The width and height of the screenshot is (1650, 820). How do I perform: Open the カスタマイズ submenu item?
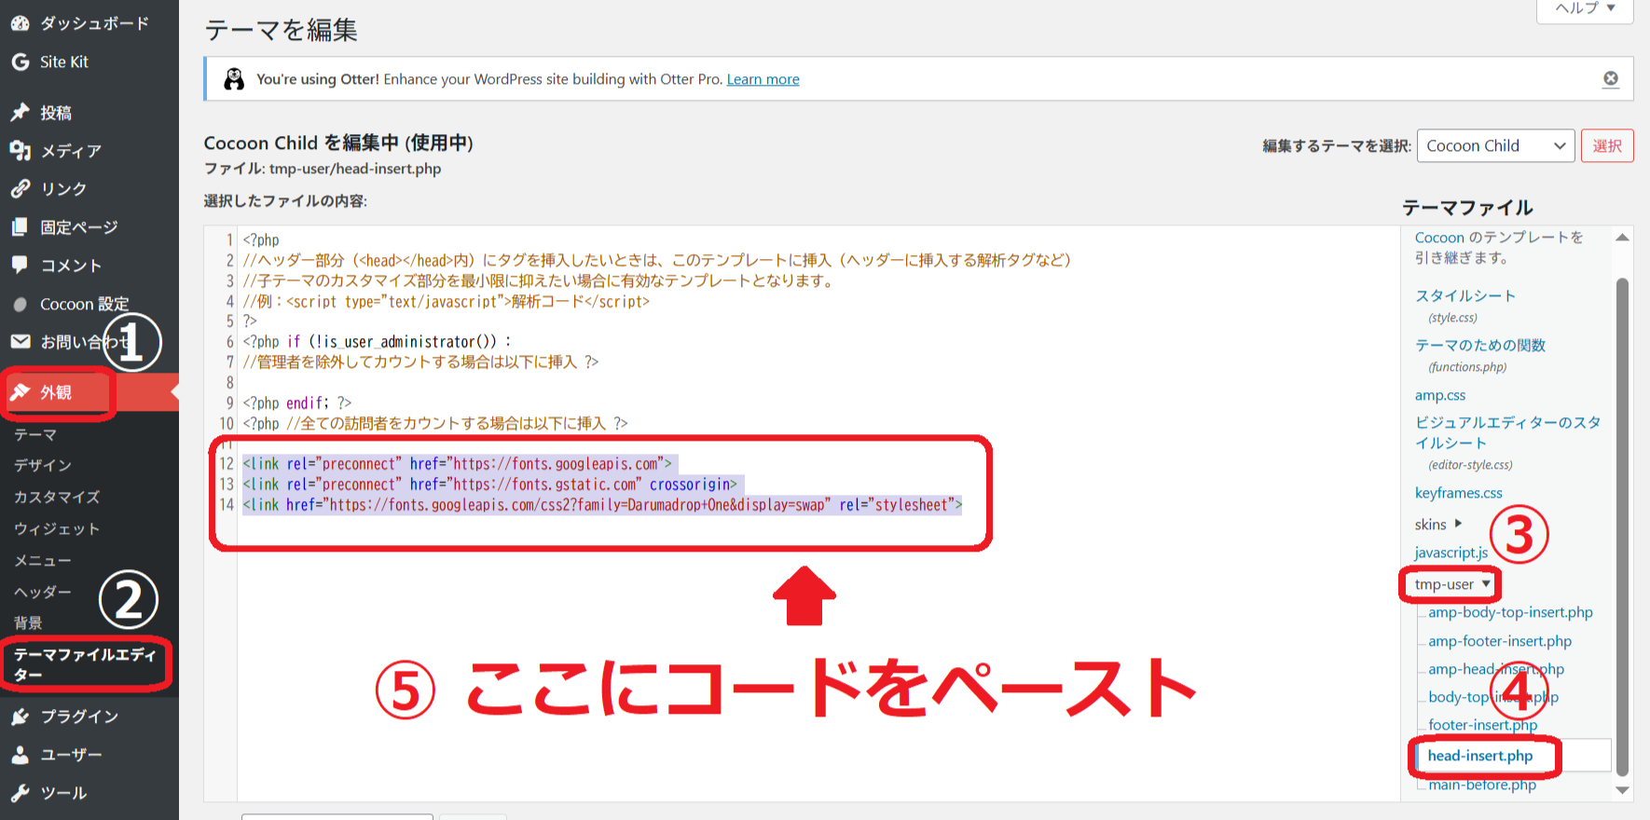coord(57,498)
